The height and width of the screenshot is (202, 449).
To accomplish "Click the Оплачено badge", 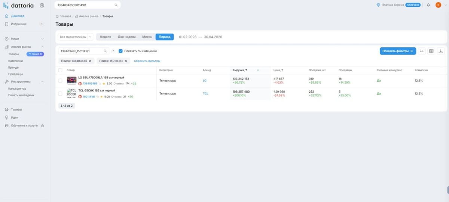I will (413, 5).
